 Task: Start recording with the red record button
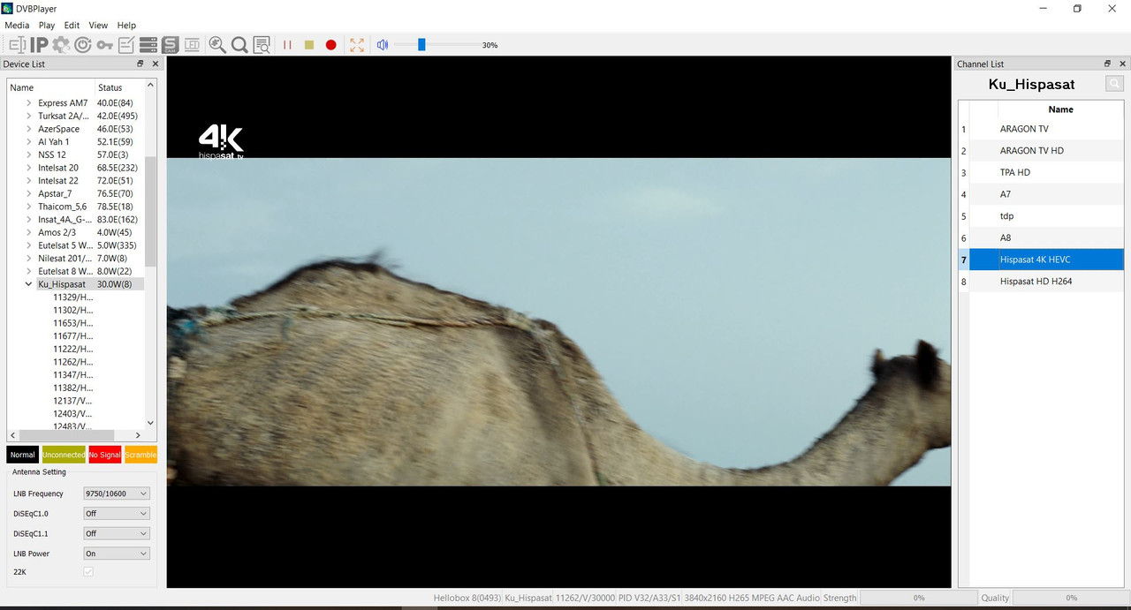(331, 45)
